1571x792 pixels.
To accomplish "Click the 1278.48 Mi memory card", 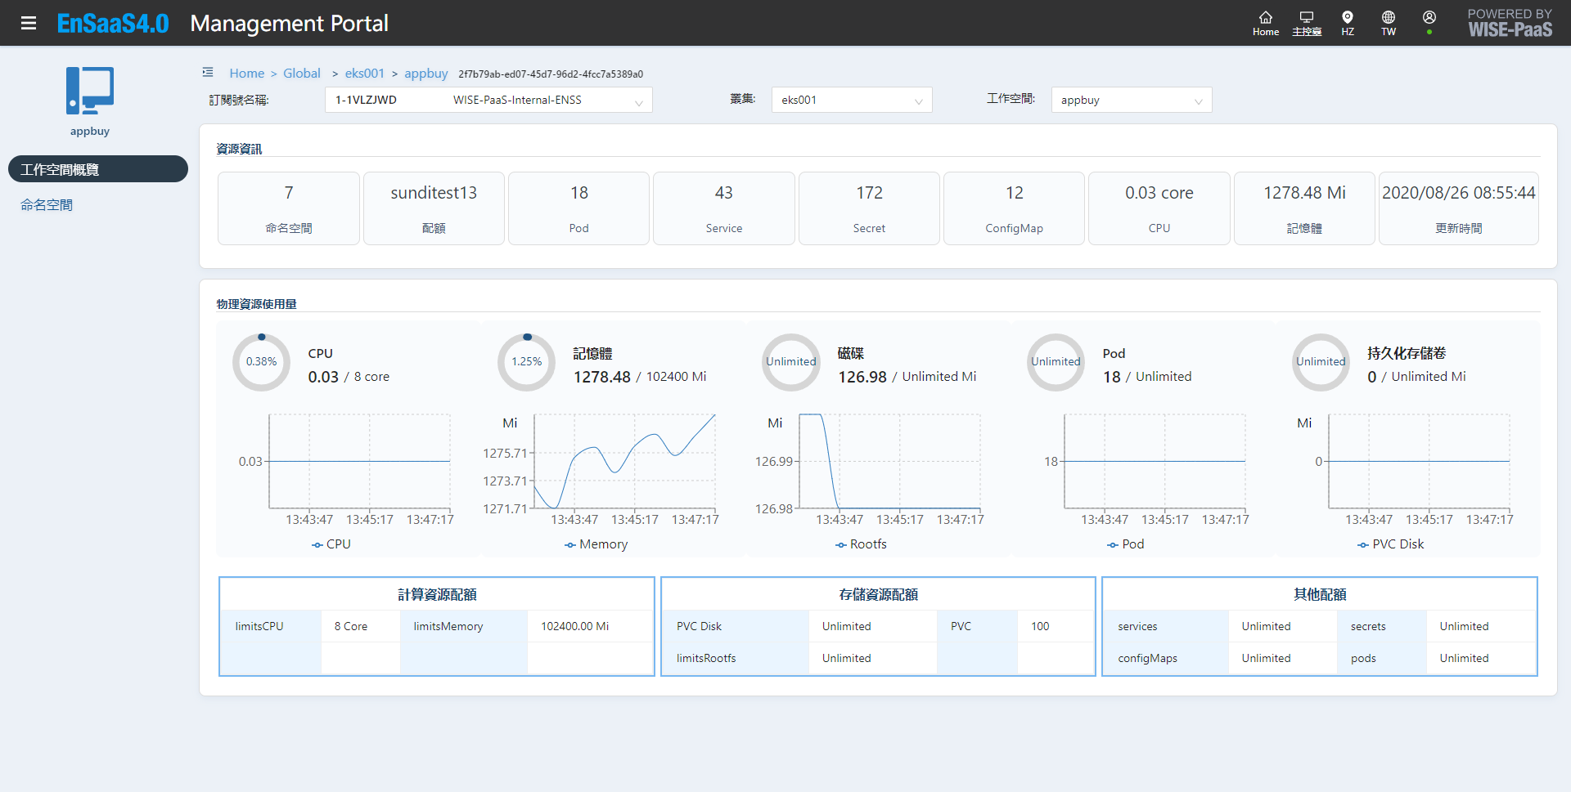I will tap(1304, 208).
